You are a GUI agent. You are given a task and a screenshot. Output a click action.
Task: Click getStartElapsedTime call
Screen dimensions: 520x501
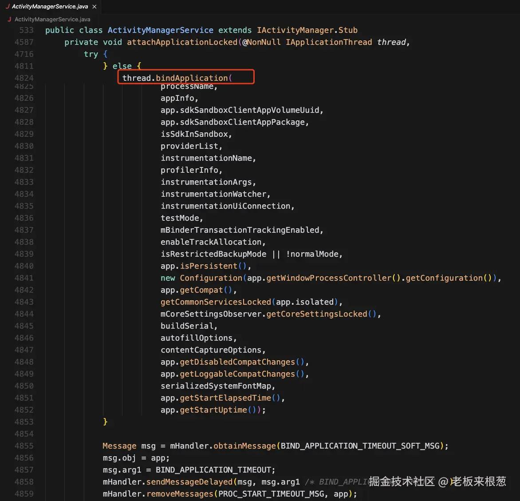click(225, 398)
